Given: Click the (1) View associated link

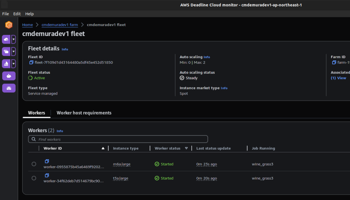Looking at the screenshot, I should tap(338, 78).
